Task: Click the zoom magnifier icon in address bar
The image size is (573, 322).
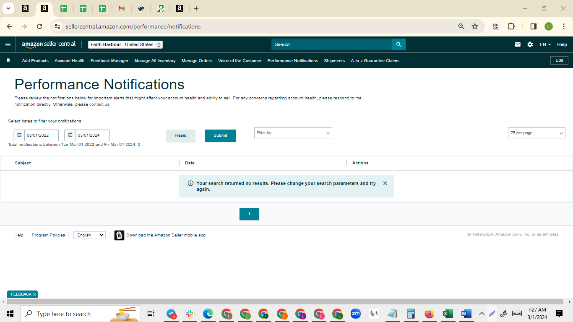Action: tap(461, 26)
